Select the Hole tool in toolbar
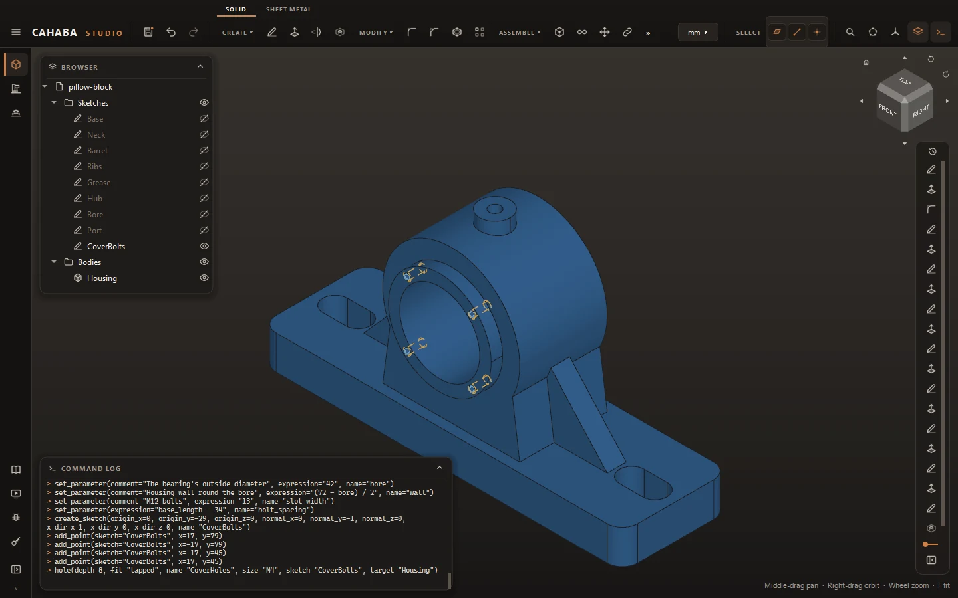The height and width of the screenshot is (598, 958). coord(340,32)
